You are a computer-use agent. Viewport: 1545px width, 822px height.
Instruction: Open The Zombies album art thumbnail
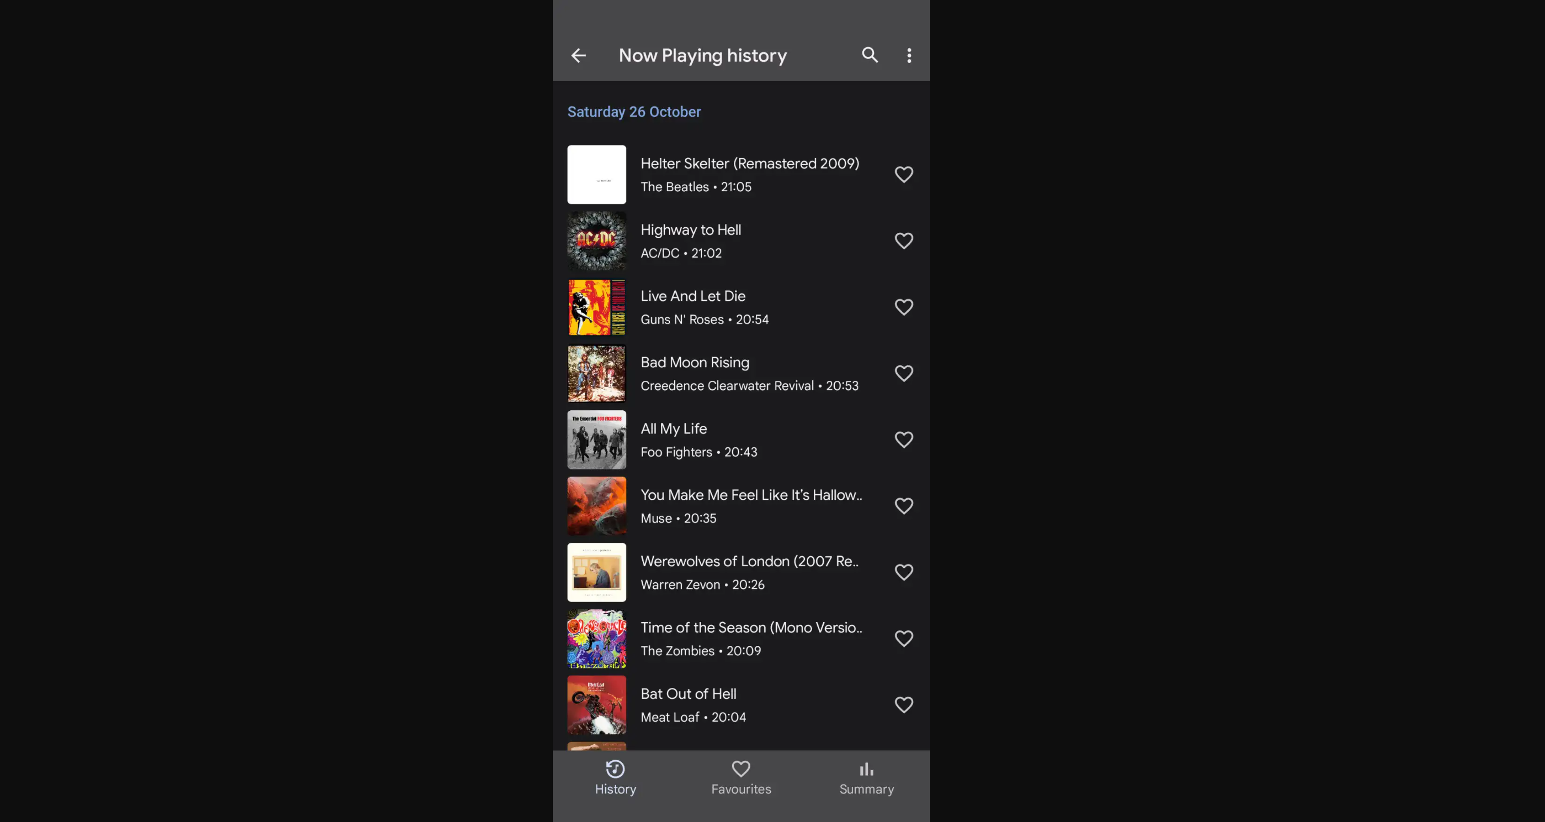click(x=597, y=639)
